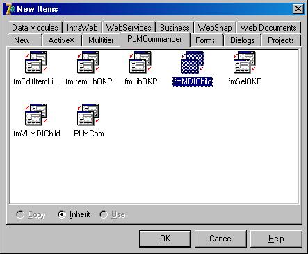Pick the fmVLMDIChild form icon

[36, 114]
